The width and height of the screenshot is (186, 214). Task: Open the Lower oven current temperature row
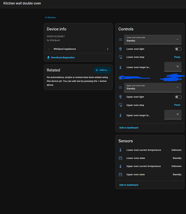[x=150, y=150]
